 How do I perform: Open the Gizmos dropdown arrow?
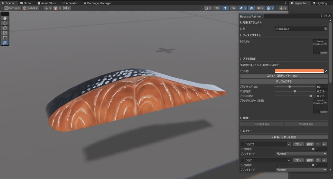273,8
